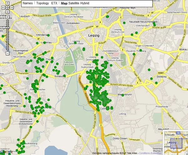Click the Richard-Lehmann-Straße road label
This screenshot has width=188, height=155.
pyautogui.click(x=122, y=85)
